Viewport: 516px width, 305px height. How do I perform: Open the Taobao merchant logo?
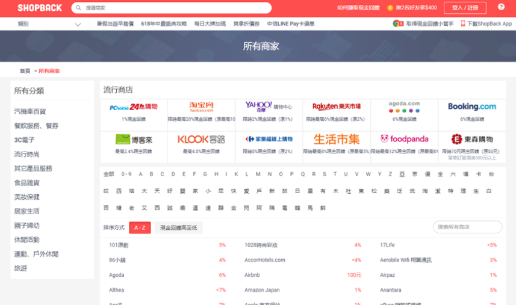[x=201, y=107]
